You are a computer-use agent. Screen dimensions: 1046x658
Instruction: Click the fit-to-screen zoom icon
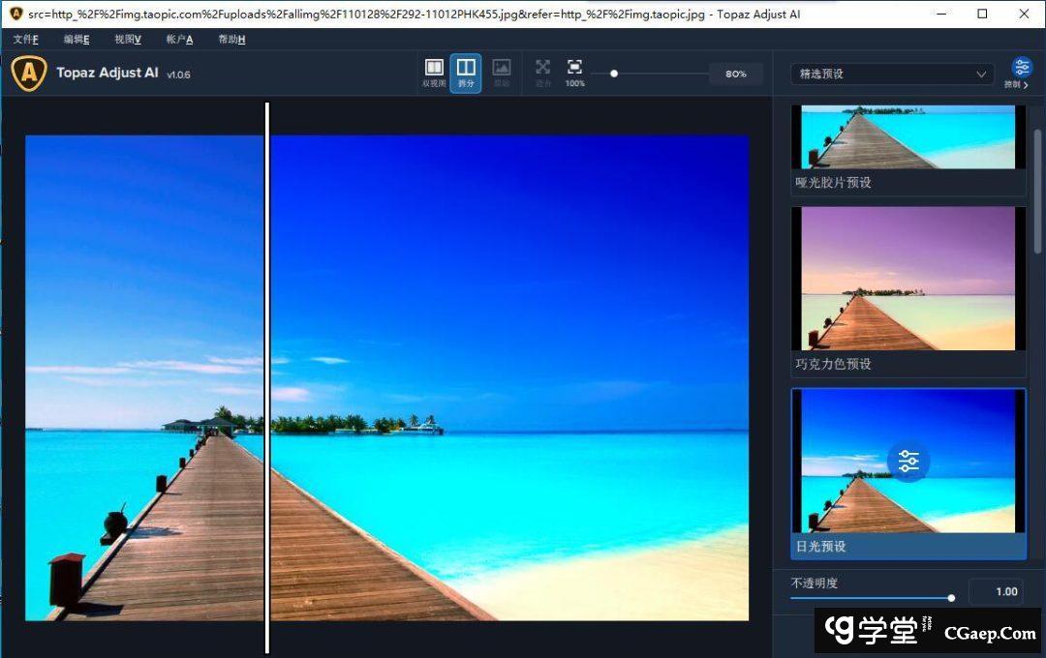coord(542,68)
